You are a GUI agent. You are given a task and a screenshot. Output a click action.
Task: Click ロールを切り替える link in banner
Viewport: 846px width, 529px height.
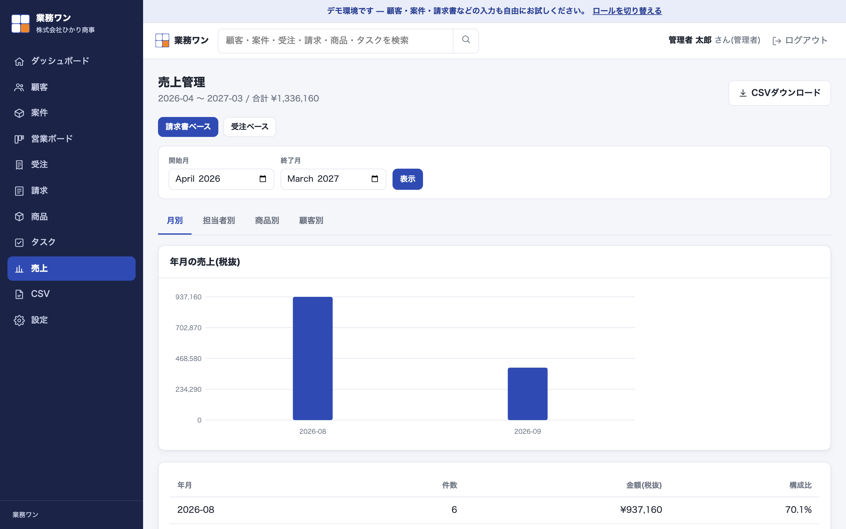point(627,11)
